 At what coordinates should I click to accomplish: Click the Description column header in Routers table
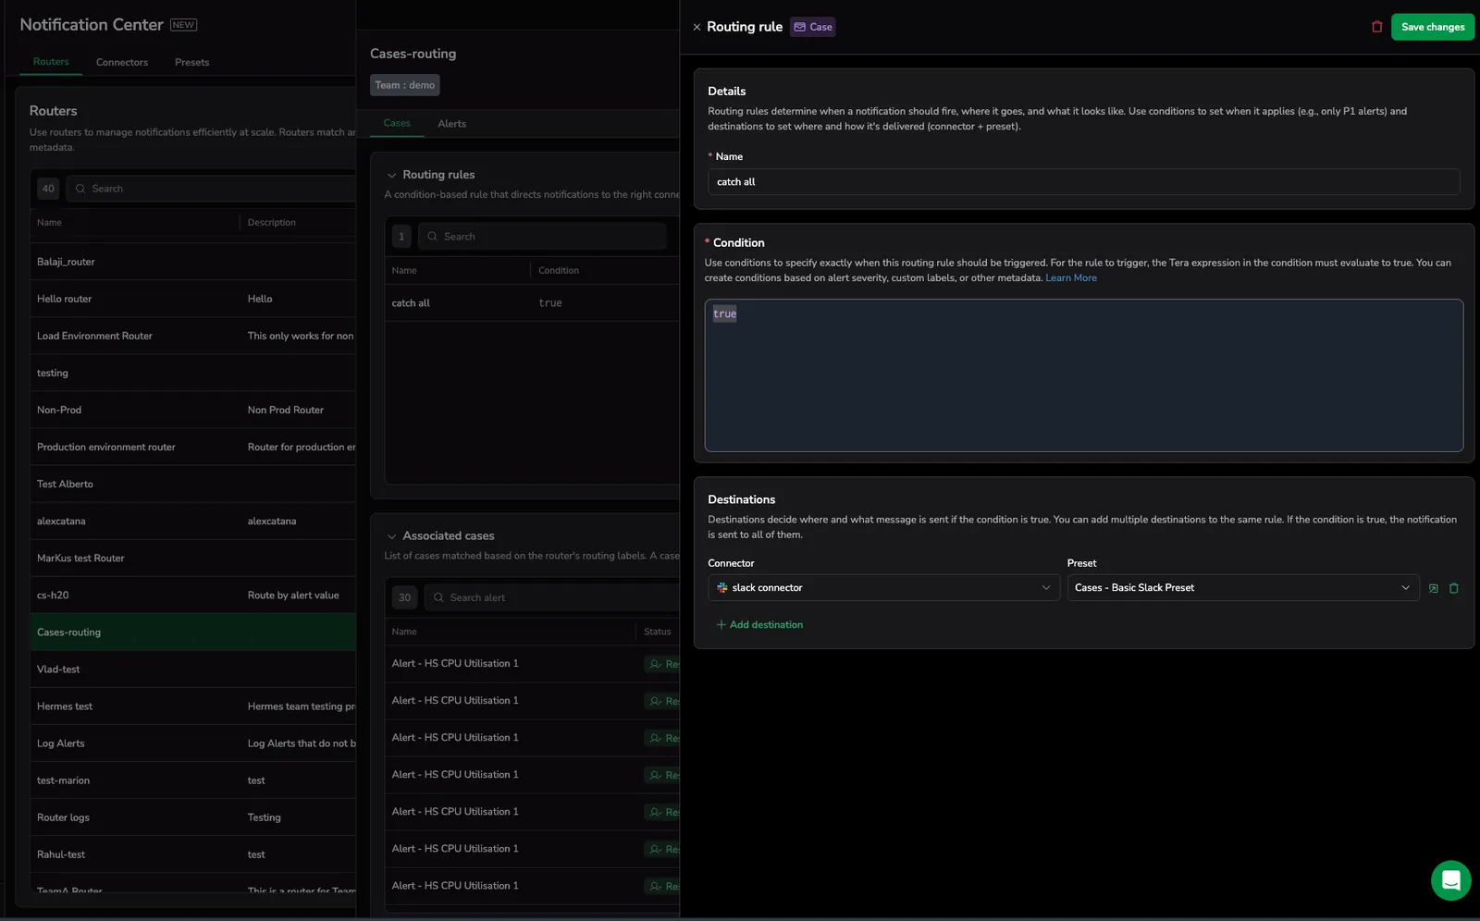[272, 223]
